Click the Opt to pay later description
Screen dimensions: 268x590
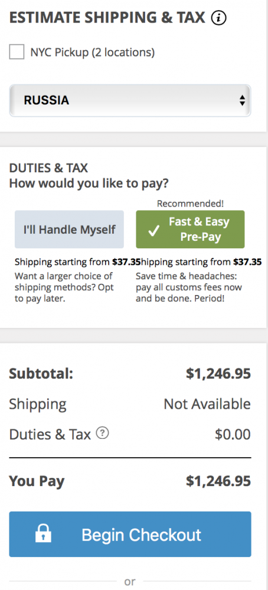(64, 288)
